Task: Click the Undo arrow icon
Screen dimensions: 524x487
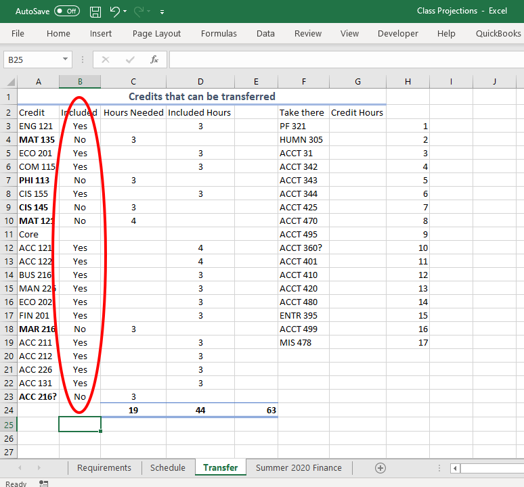Action: [114, 11]
